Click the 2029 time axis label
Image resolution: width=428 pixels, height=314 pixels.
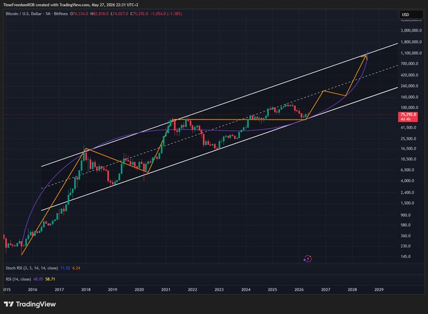379,289
